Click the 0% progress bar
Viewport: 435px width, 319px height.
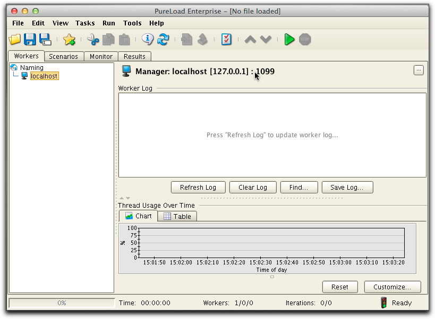click(x=62, y=303)
